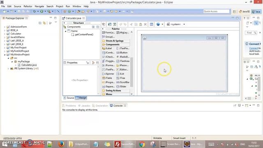Select the JScrollBar palette component
The image size is (263, 148).
pos(123,82)
